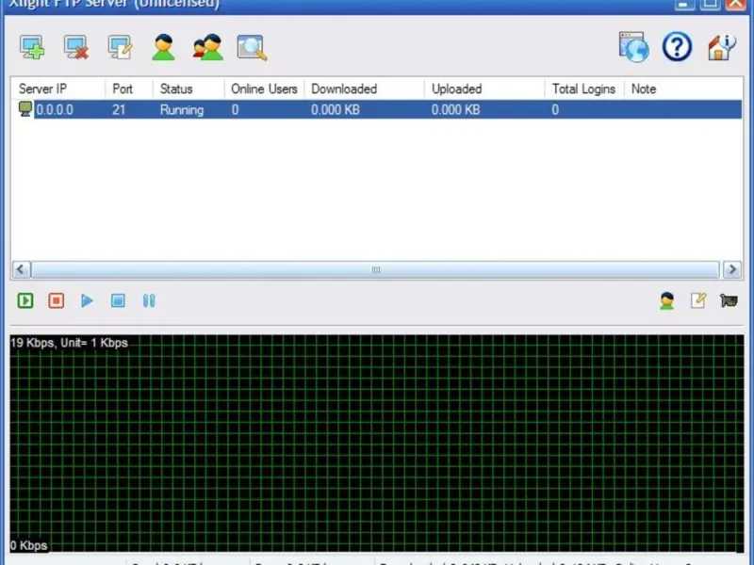Image resolution: width=754 pixels, height=565 pixels.
Task: Open the search magnifier toolbar icon
Action: coord(252,48)
